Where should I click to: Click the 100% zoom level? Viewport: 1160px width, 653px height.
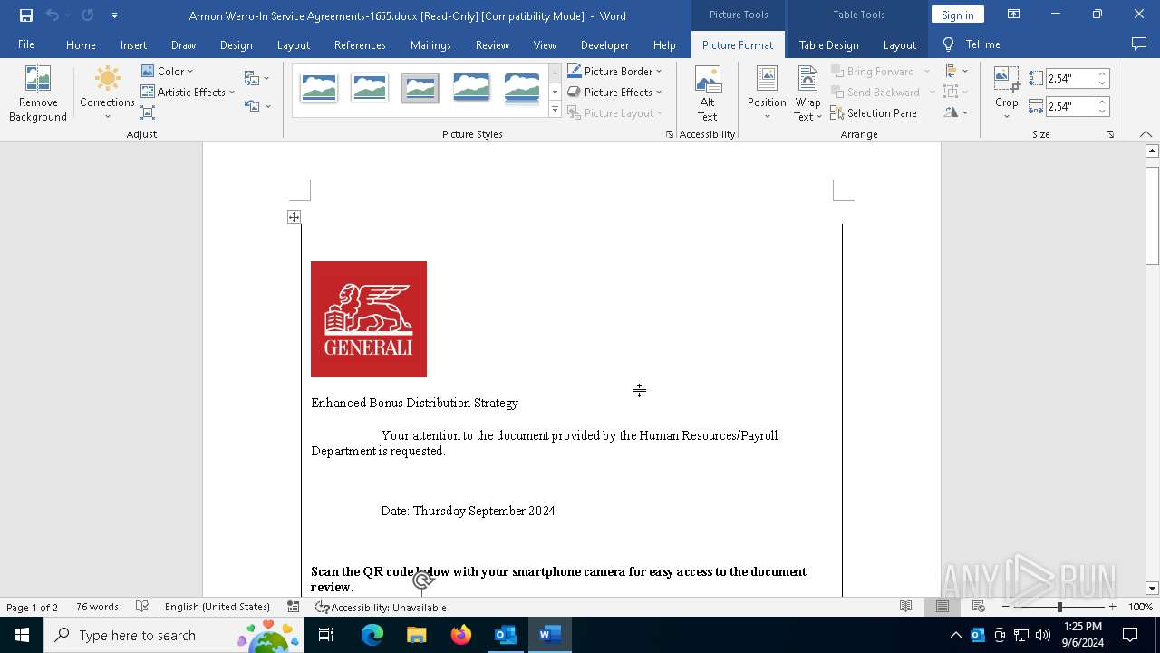coord(1140,607)
